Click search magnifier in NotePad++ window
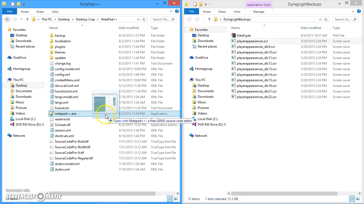The height and width of the screenshot is (204, 364). 173,19
